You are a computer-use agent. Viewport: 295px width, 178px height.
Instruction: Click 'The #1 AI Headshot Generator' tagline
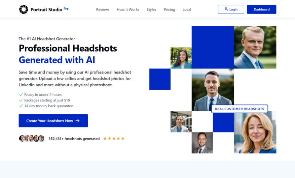tap(47, 39)
